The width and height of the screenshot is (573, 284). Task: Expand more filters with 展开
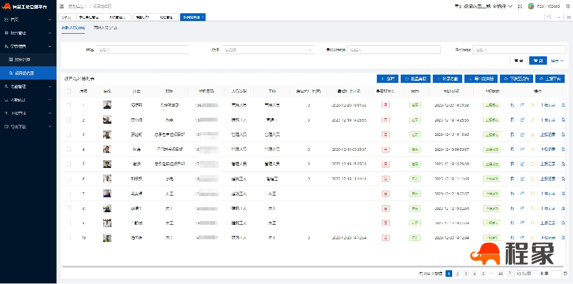(557, 61)
